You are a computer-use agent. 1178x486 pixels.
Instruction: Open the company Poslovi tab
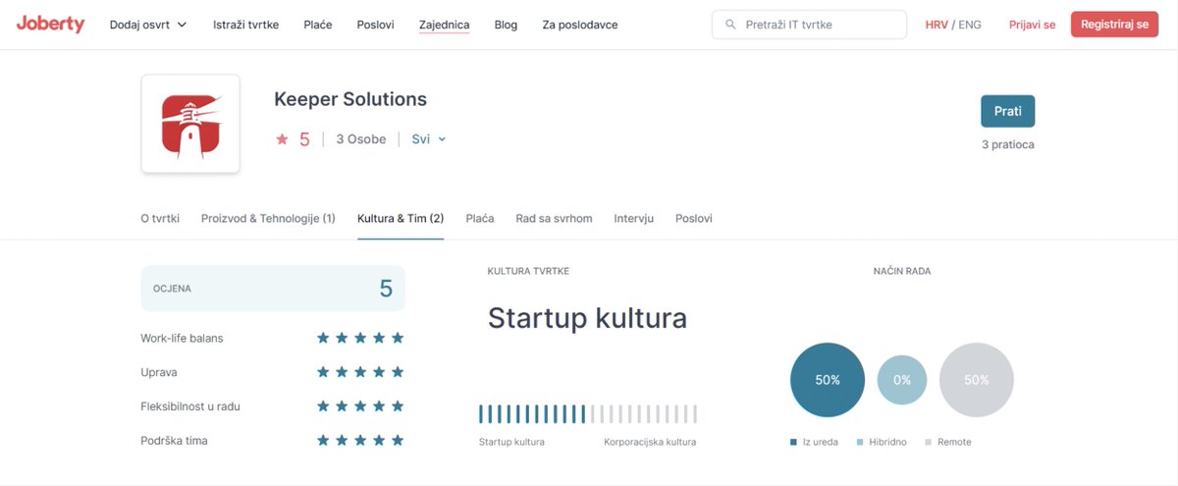[694, 218]
